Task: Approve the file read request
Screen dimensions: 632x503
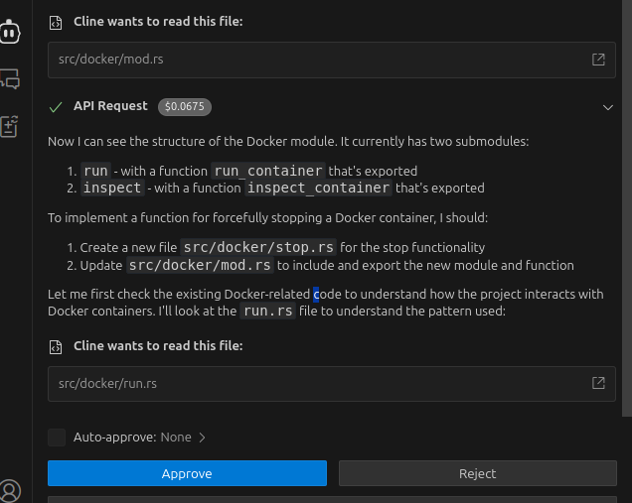Action: click(x=187, y=473)
